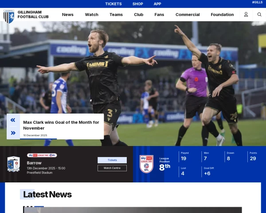Click Priestfield Stadium venue text
This screenshot has width=266, height=213.
39,173
